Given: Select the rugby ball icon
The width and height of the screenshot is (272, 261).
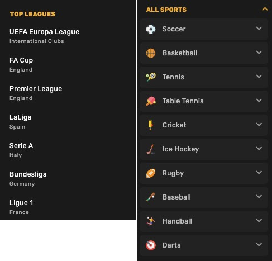Looking at the screenshot, I should (x=151, y=173).
